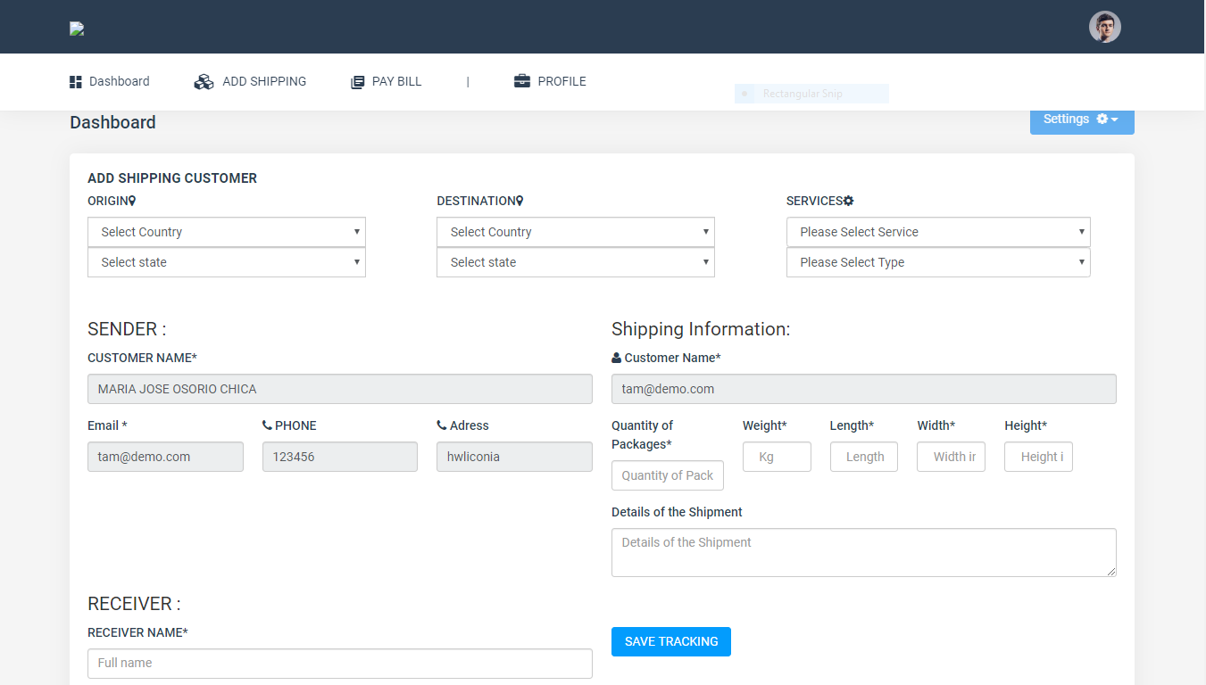Open the Origin Select Country dropdown

pos(227,232)
